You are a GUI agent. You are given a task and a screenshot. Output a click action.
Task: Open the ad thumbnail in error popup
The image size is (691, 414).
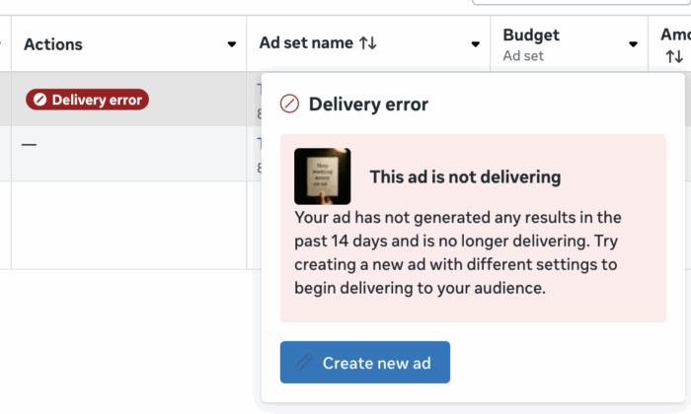click(322, 176)
